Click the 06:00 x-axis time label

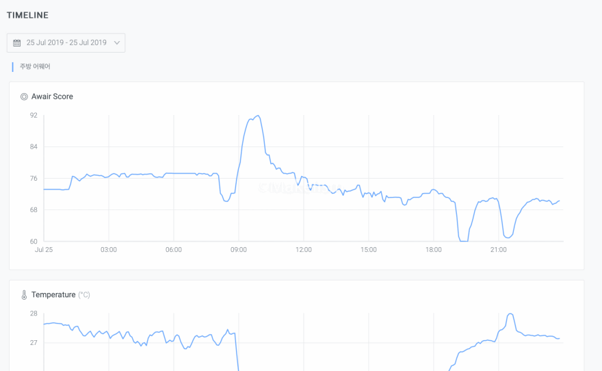point(174,250)
